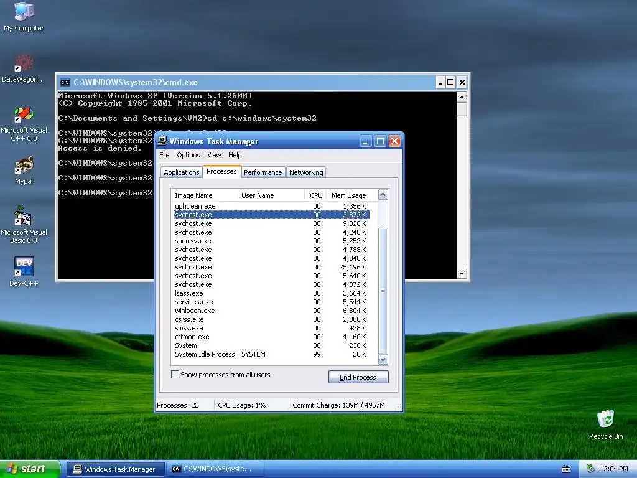Sort processes by Mem Usage column

[x=348, y=195]
